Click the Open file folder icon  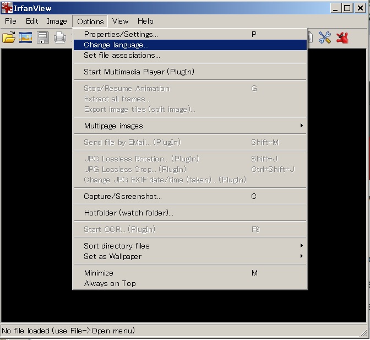[x=9, y=37]
